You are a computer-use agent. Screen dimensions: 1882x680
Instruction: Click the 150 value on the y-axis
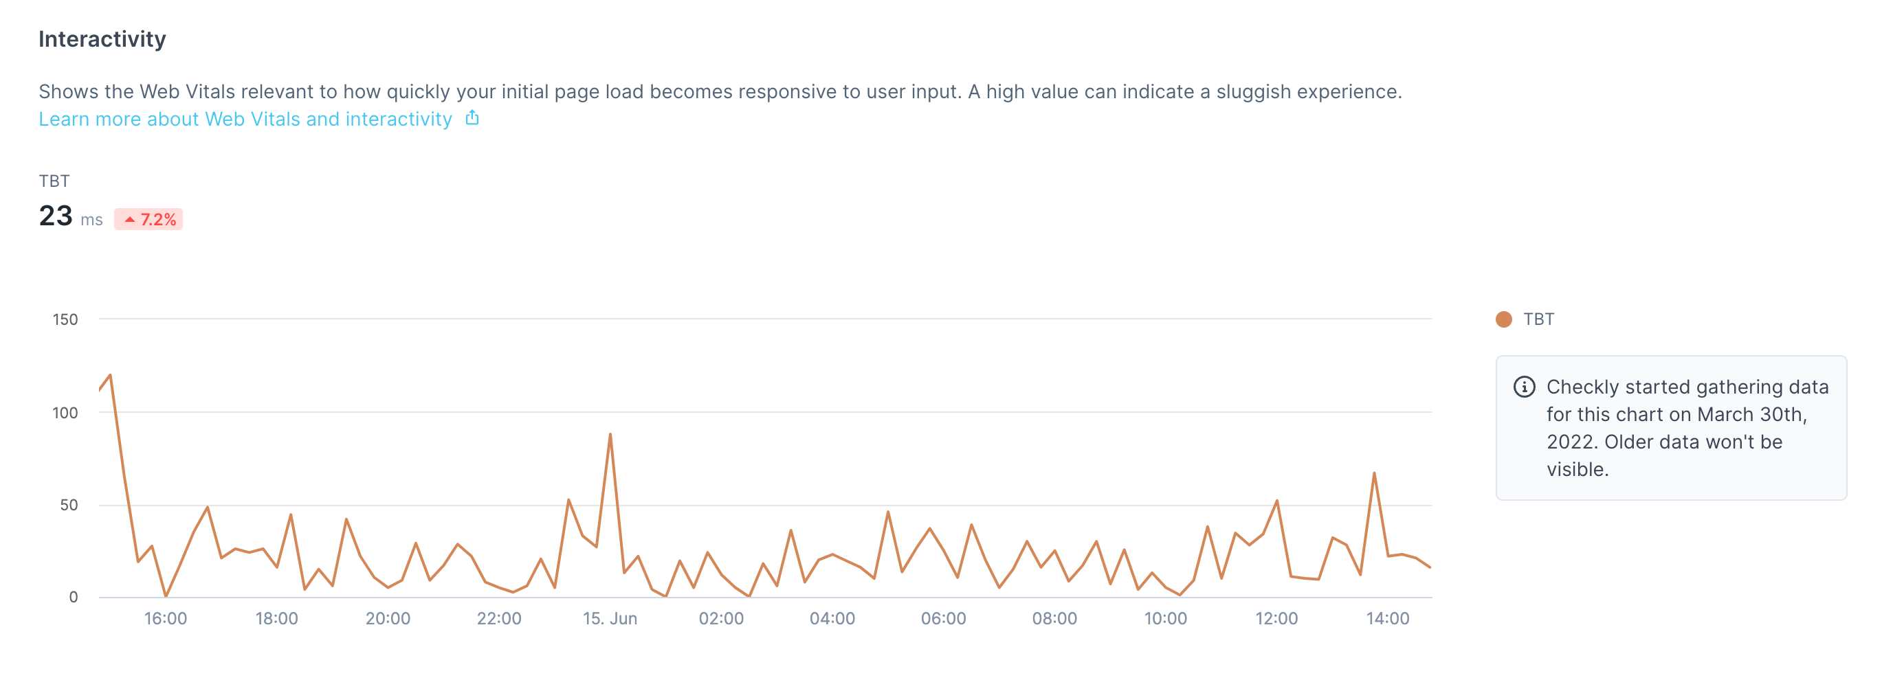65,319
